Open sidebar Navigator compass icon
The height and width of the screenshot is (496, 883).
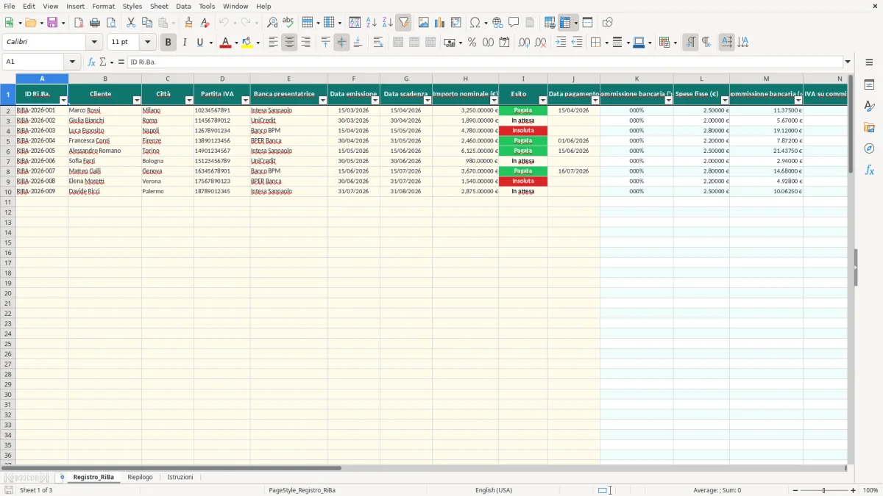(869, 148)
